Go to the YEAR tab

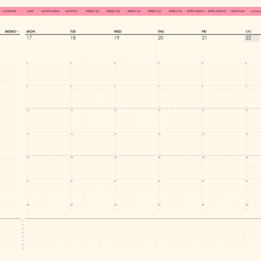click(30, 11)
